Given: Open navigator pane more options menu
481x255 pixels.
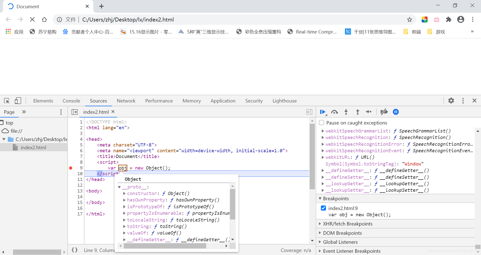Looking at the screenshot, I should 61,112.
